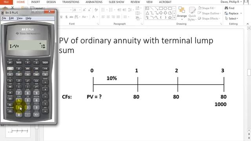Choose the triangle shape in shapes gallery

pyautogui.click(x=147, y=13)
